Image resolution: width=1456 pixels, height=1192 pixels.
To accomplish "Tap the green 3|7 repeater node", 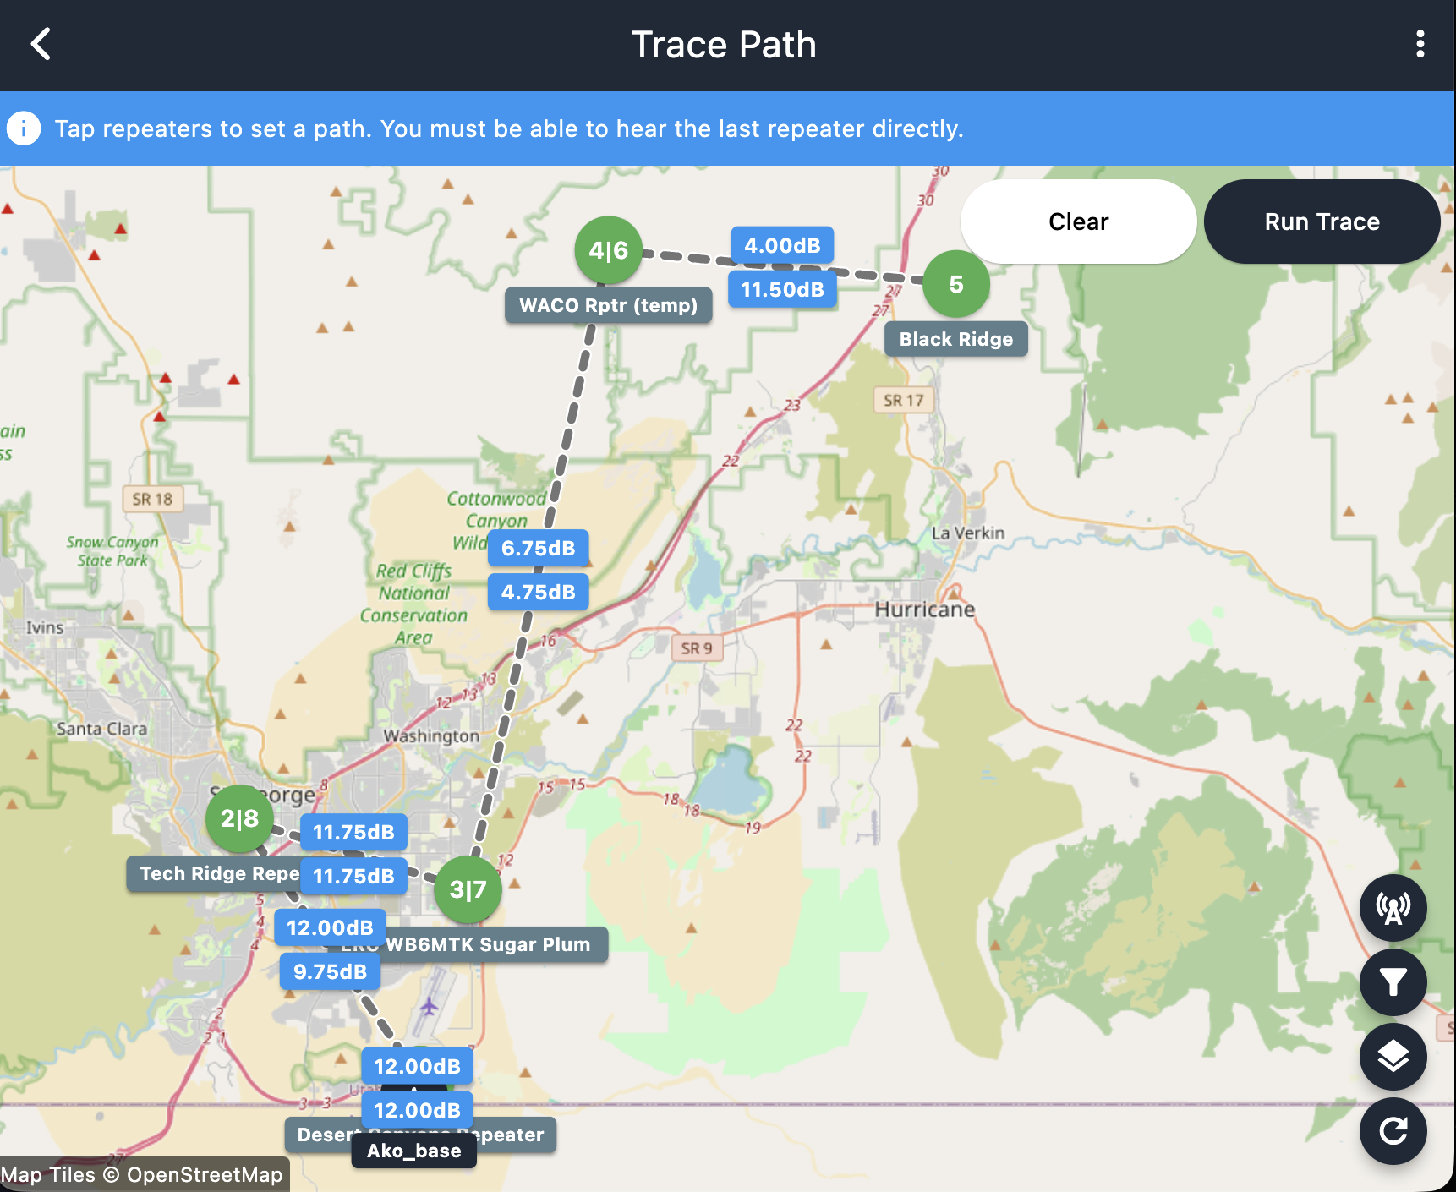I will click(x=468, y=889).
